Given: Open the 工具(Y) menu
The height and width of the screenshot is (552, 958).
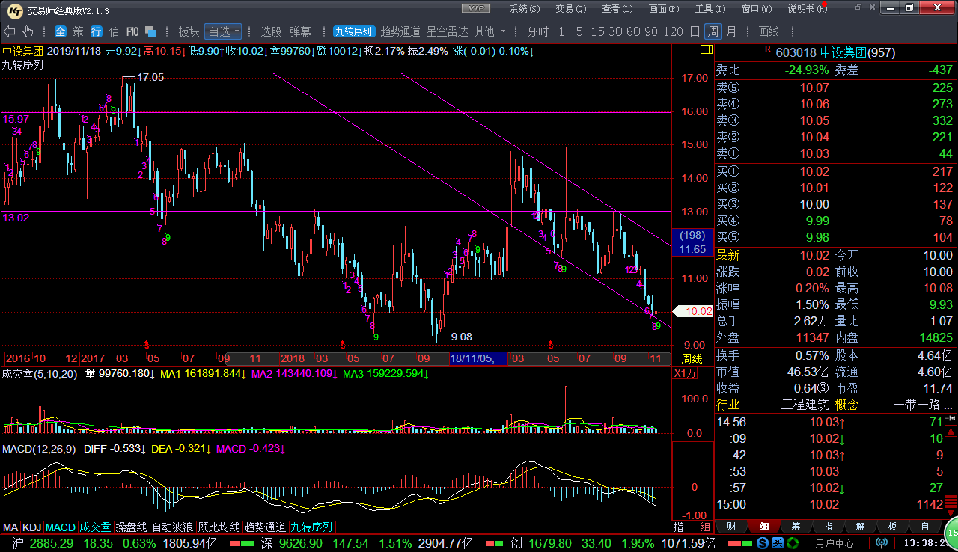Looking at the screenshot, I should pos(710,9).
